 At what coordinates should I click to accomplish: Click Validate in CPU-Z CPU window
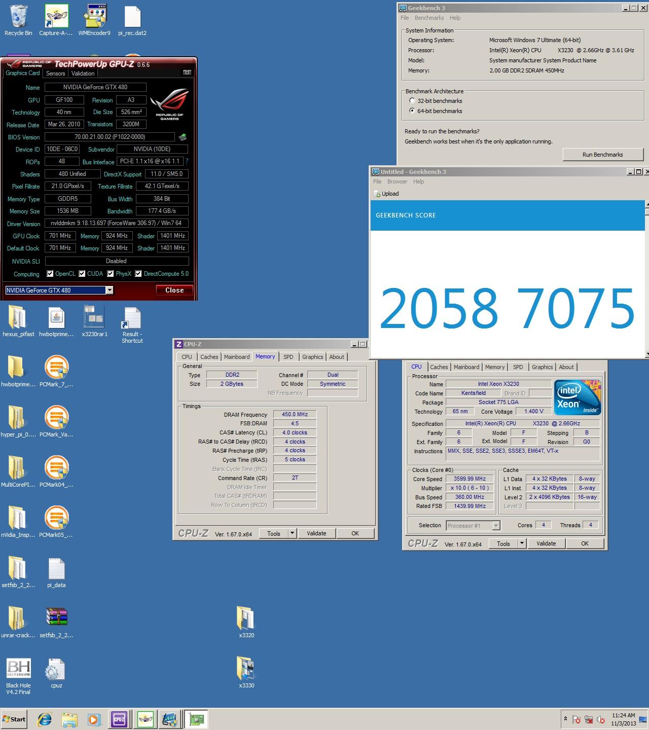coord(546,543)
